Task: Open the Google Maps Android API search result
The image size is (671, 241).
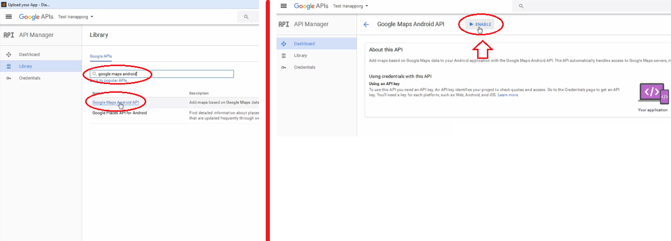Action: tap(115, 103)
